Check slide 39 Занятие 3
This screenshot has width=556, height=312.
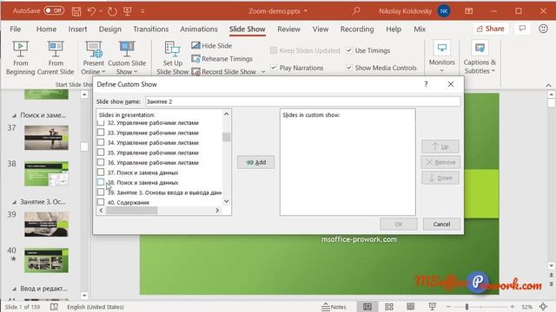tap(101, 192)
